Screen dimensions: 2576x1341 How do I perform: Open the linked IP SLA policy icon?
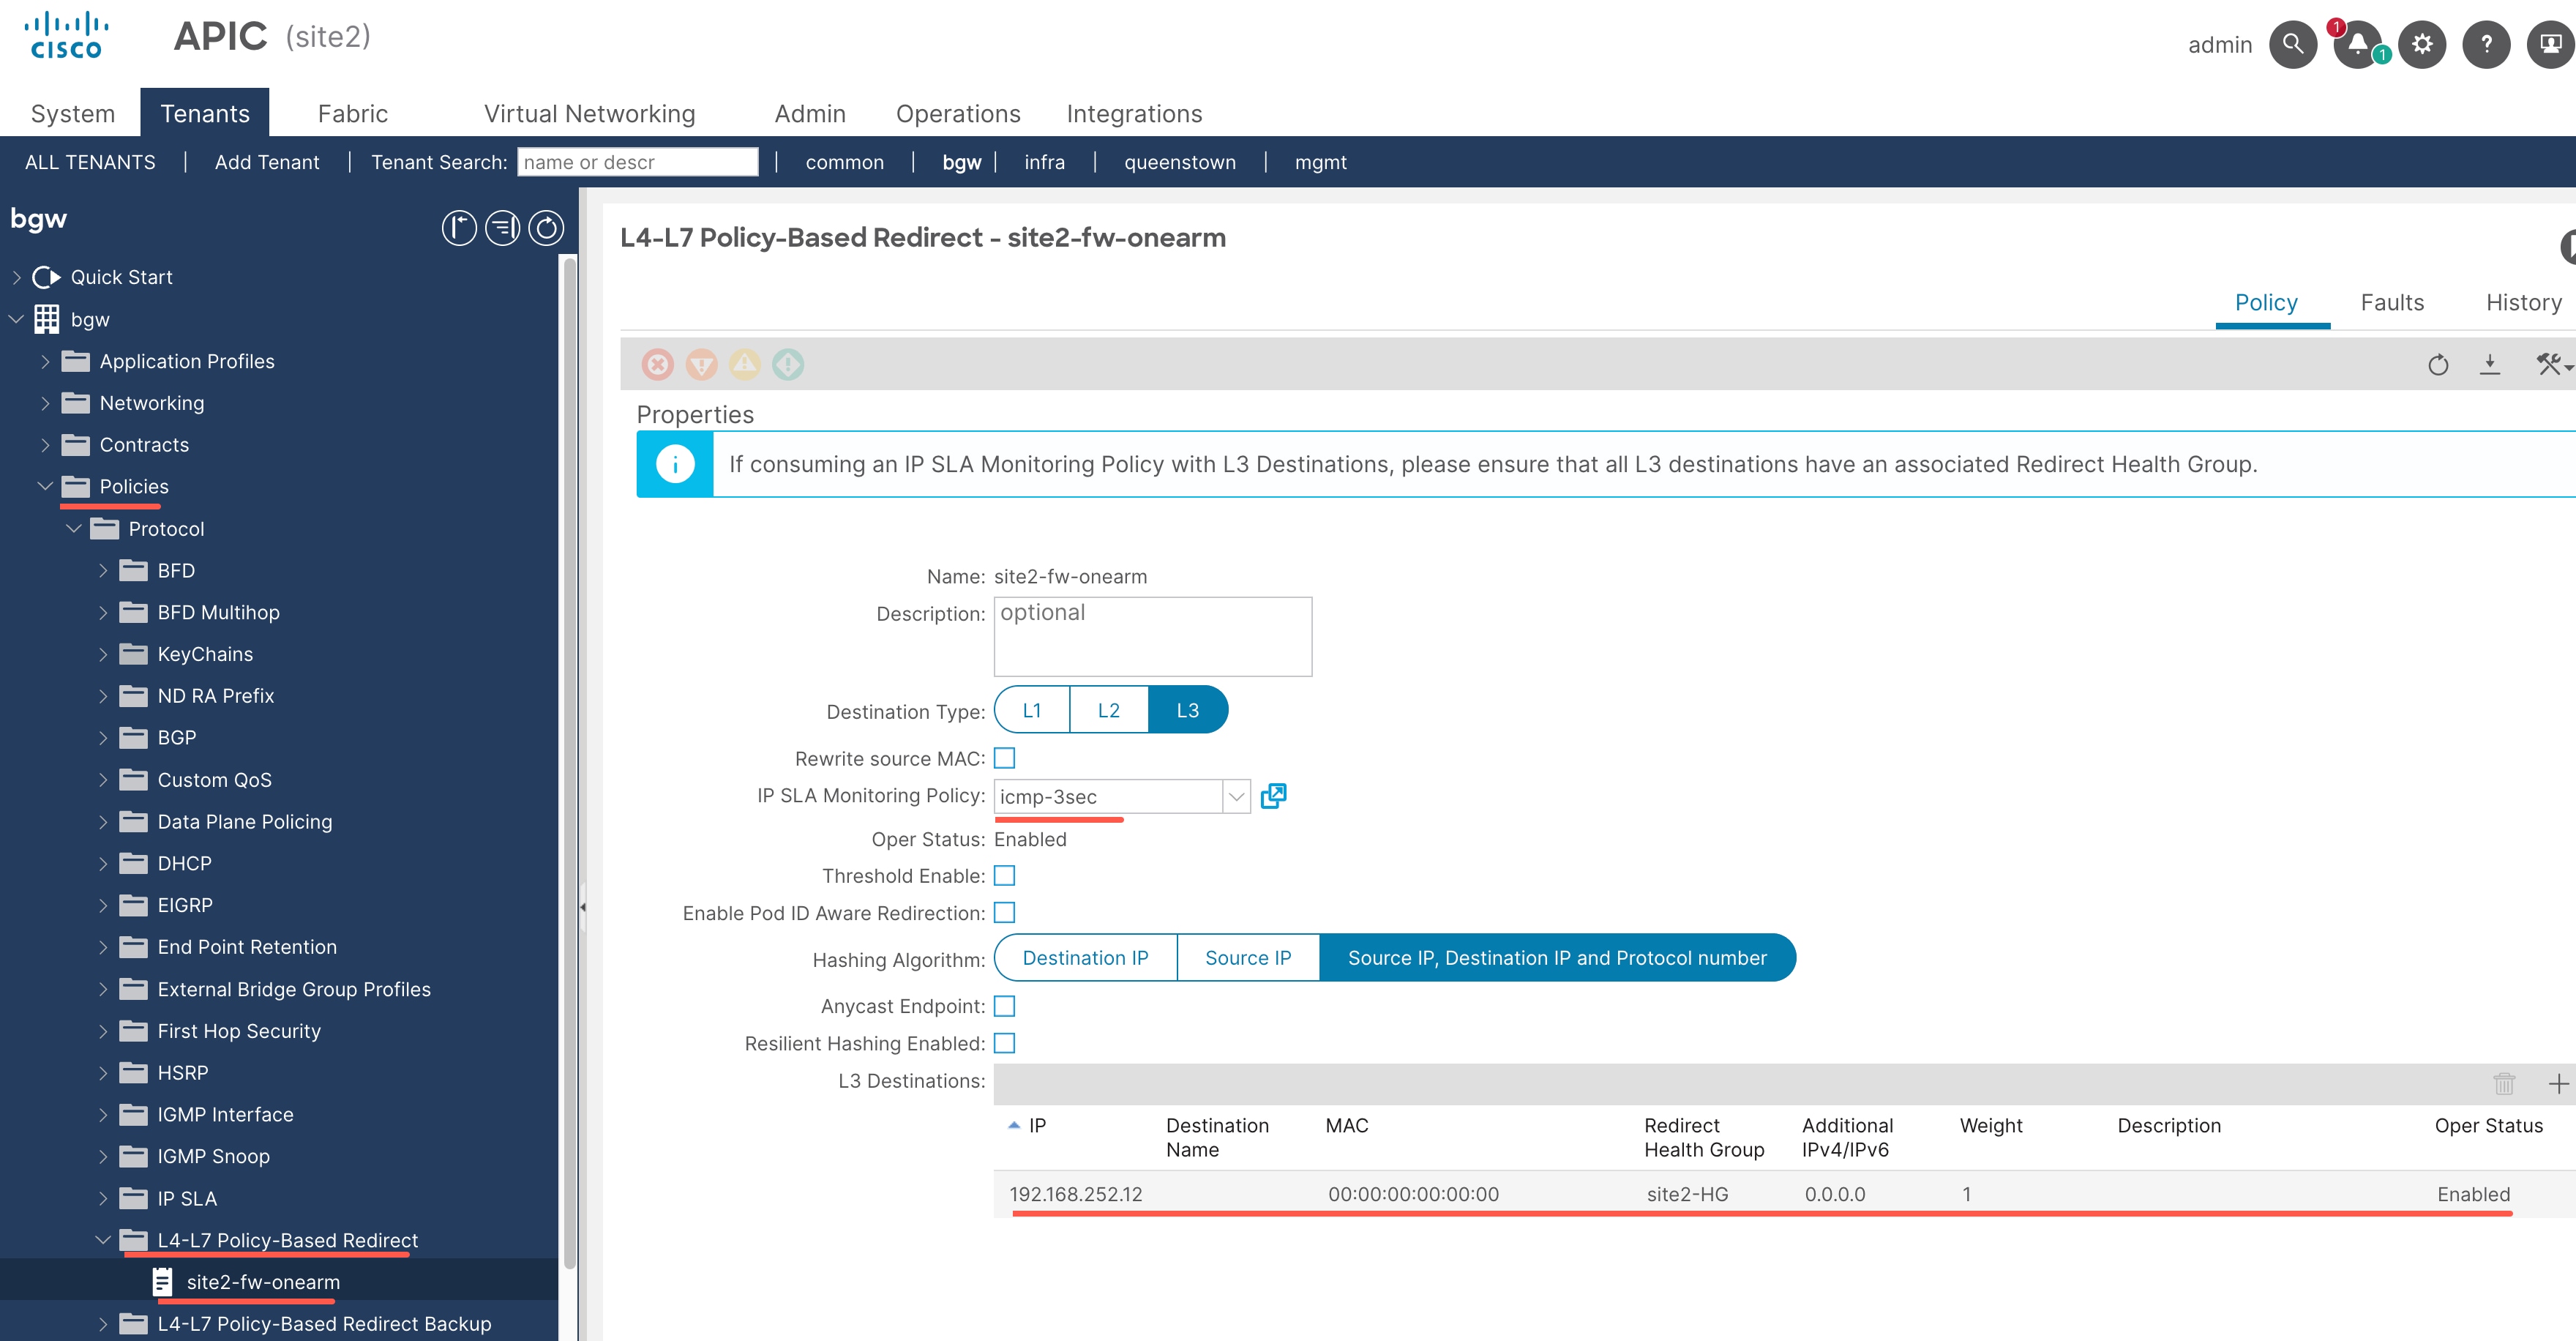[x=1273, y=796]
